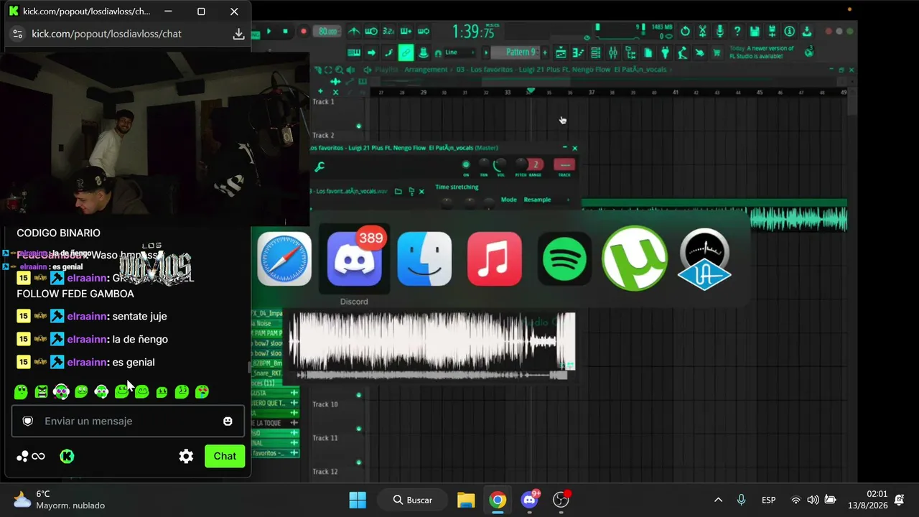This screenshot has width=919, height=517.
Task: Click the Chat send button
Action: (225, 456)
